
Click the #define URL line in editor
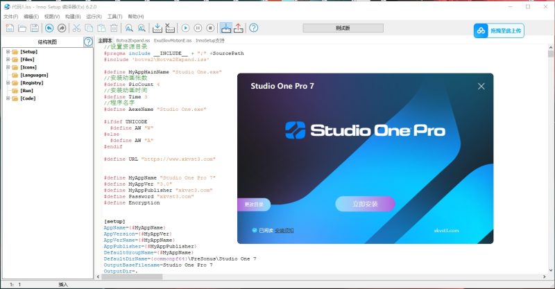tap(160, 159)
